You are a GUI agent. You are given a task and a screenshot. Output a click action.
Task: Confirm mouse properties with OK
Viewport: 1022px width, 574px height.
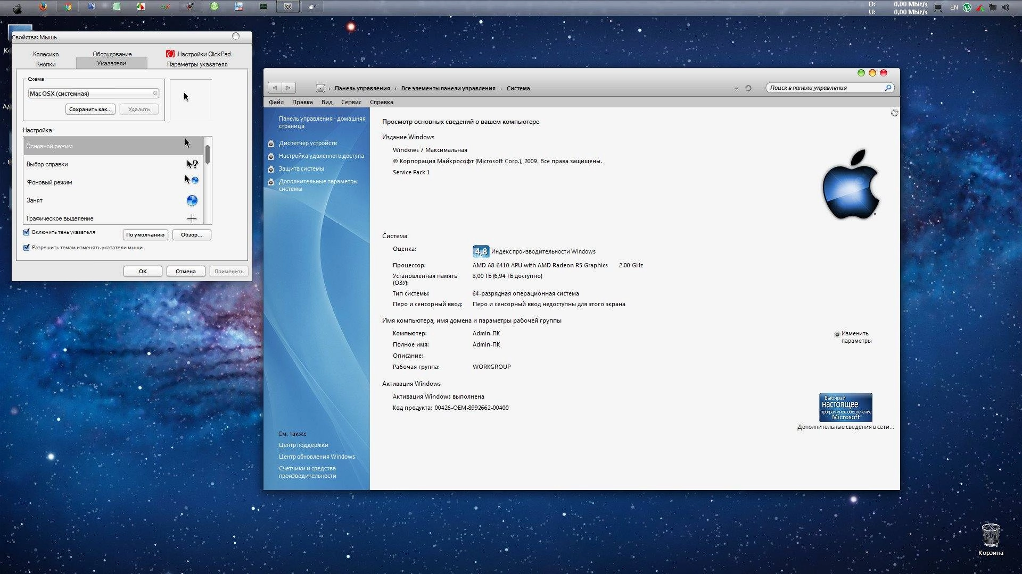coord(143,272)
